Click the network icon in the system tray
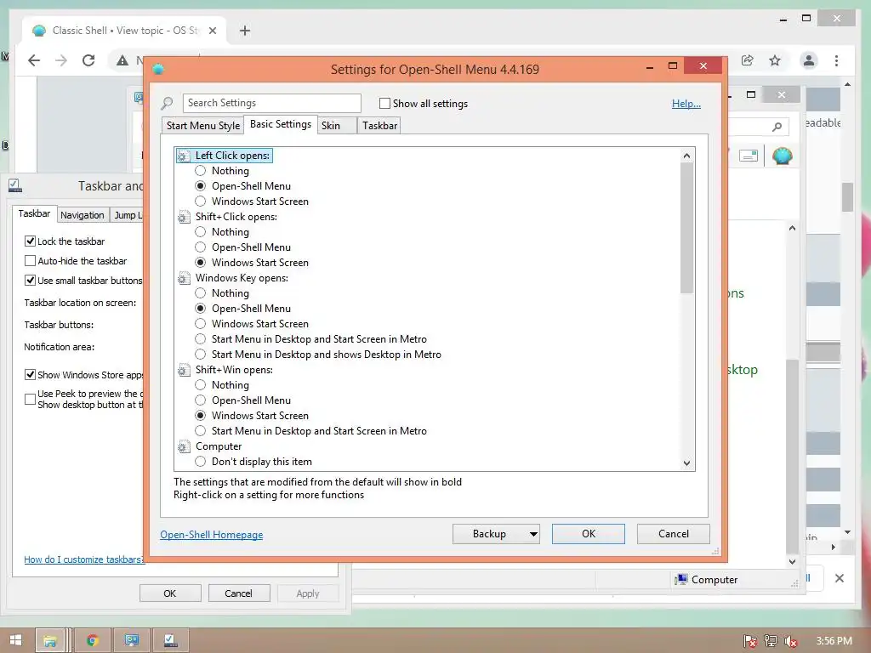This screenshot has width=871, height=653. pyautogui.click(x=770, y=641)
